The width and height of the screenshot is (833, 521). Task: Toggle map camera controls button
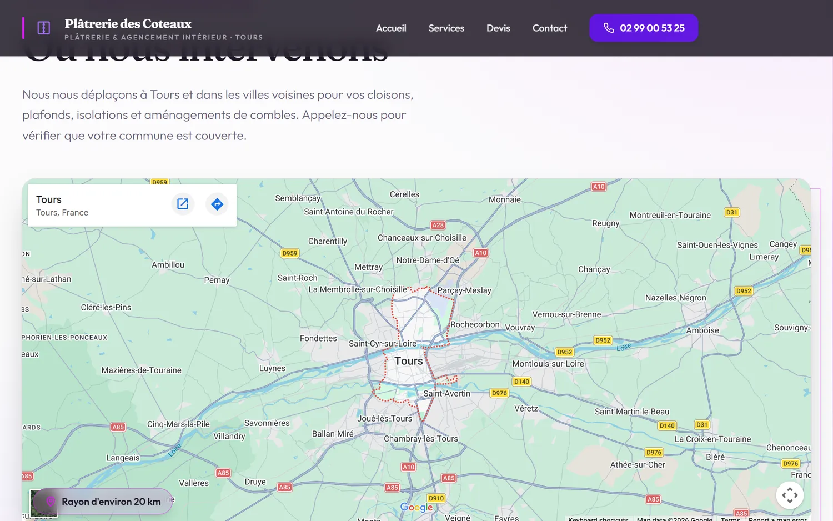point(790,495)
